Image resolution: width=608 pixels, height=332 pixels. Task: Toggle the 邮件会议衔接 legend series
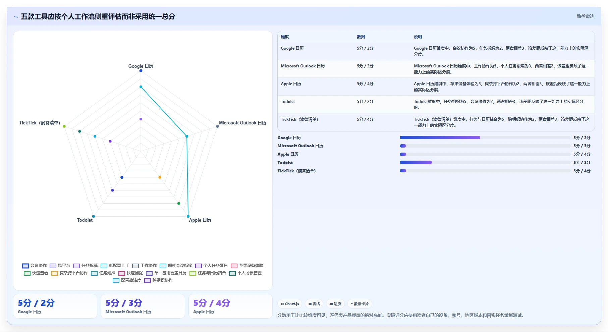click(176, 266)
